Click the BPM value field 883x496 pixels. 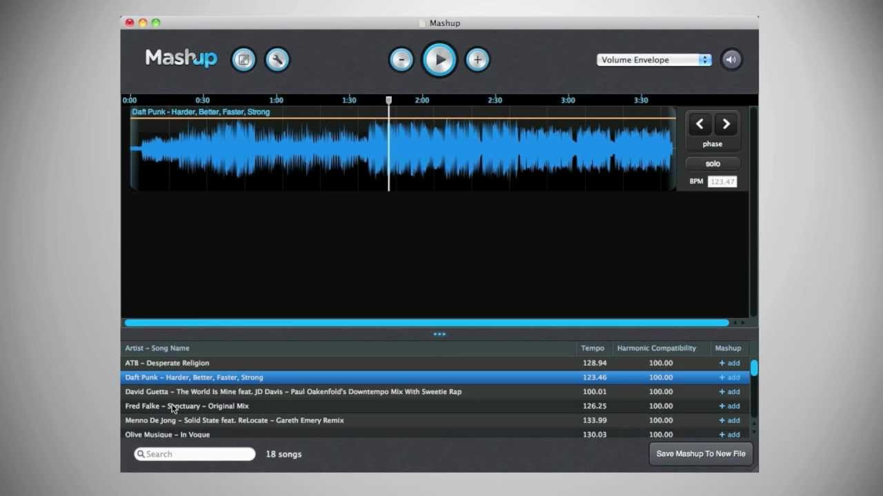(722, 182)
